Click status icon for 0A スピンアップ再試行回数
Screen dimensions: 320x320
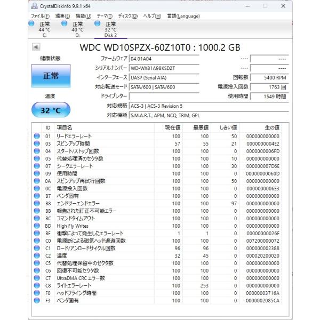(x=37, y=181)
